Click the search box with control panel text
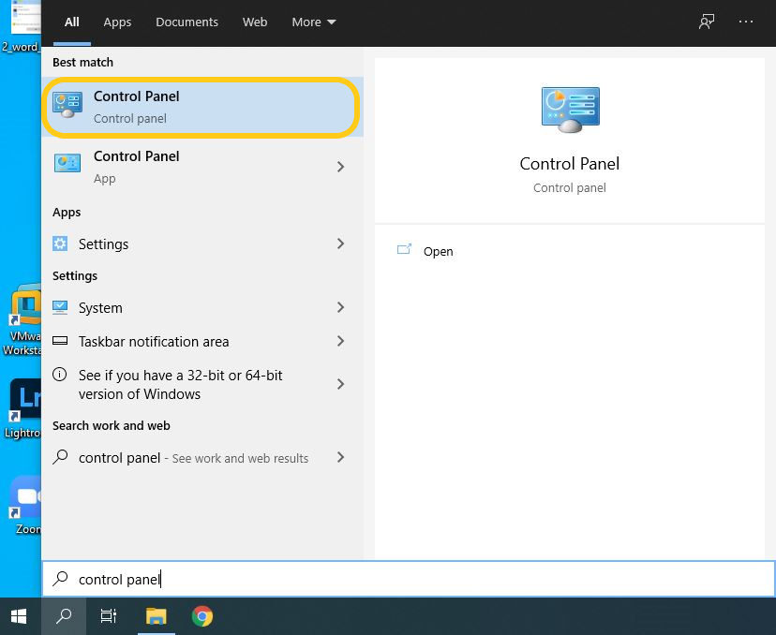Image resolution: width=776 pixels, height=635 pixels. coord(409,579)
